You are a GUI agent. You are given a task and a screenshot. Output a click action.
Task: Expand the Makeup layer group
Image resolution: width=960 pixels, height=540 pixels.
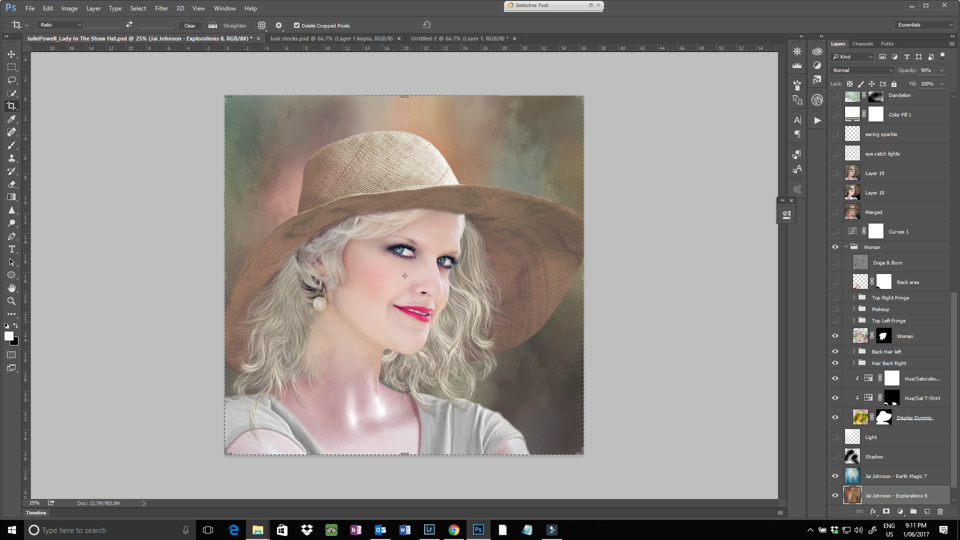pyautogui.click(x=854, y=309)
